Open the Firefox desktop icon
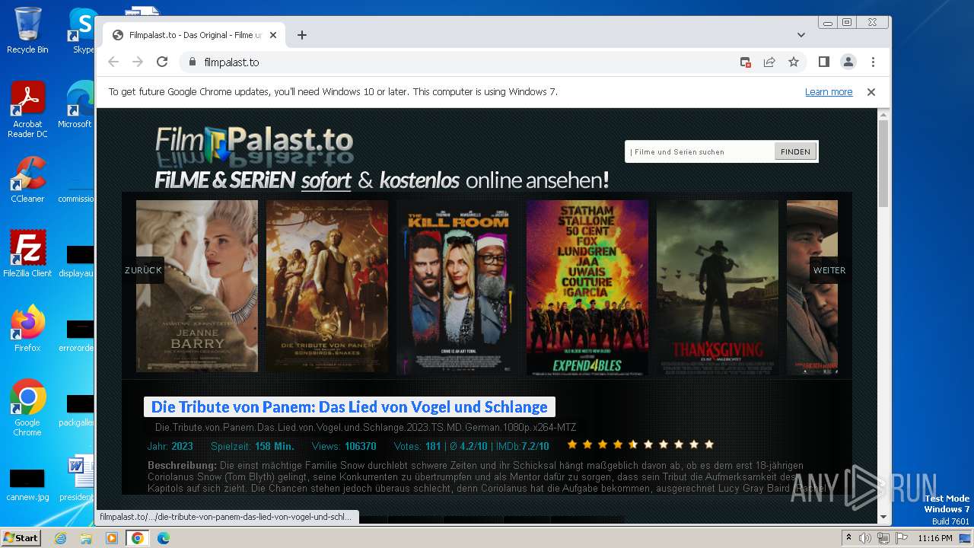The height and width of the screenshot is (548, 974). click(27, 329)
